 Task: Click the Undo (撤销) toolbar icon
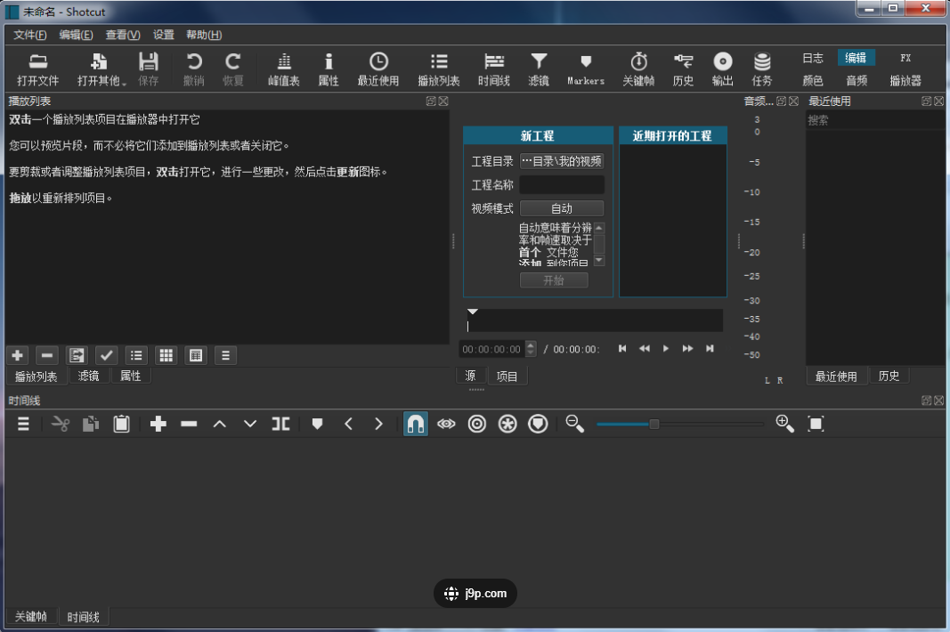coord(194,69)
